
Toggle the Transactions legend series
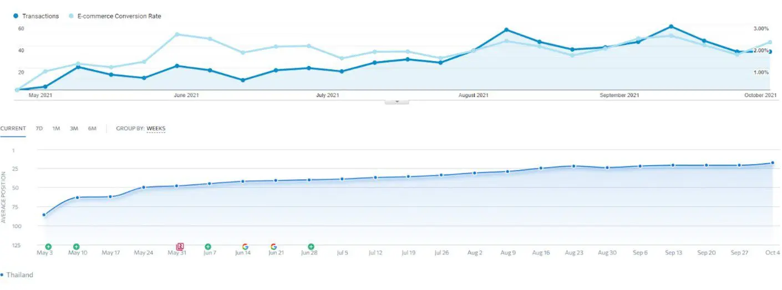(x=36, y=16)
